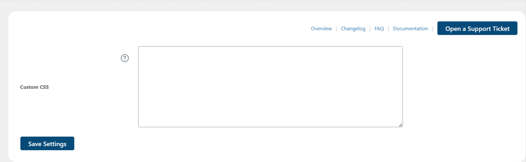Select the Custom CSS field label
This screenshot has height=162, width=526.
pos(34,87)
